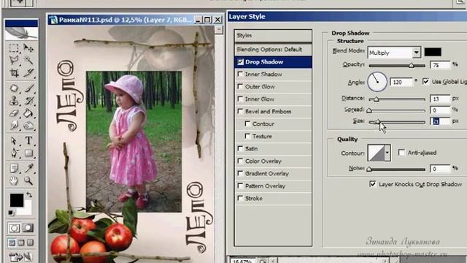The width and height of the screenshot is (467, 263).
Task: Select the History Brush tool
Action: click(28, 101)
